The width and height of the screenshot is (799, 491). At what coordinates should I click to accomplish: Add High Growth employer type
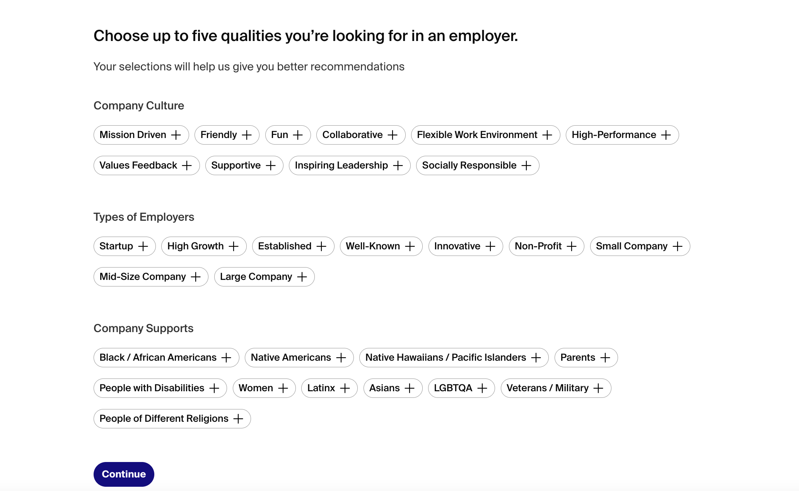click(204, 246)
